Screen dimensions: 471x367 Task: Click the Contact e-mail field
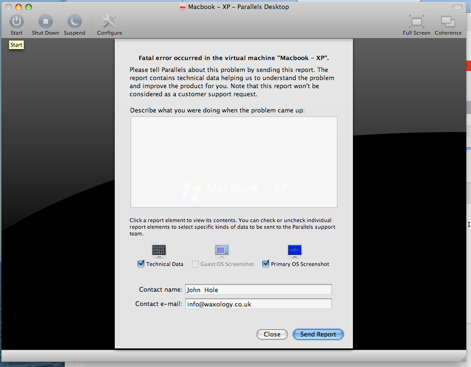tap(258, 304)
